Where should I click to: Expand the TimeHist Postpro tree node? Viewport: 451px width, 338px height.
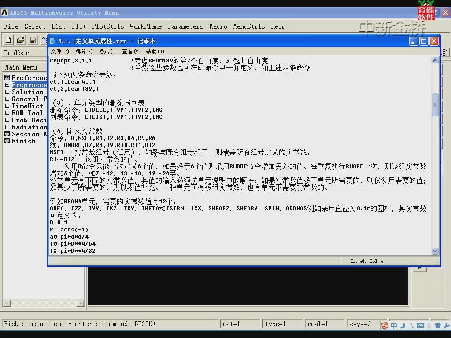[x=7, y=106]
